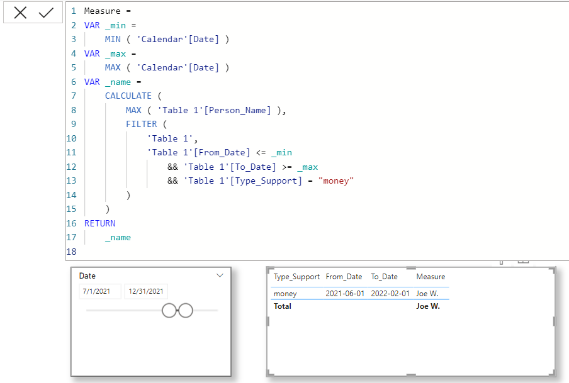
Task: Click line number 18 in editor
Action: [72, 252]
